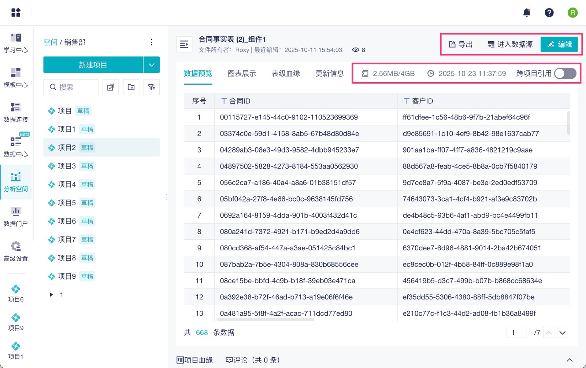Select 分析空间 in the sidebar
This screenshot has width=586, height=368.
point(16,182)
